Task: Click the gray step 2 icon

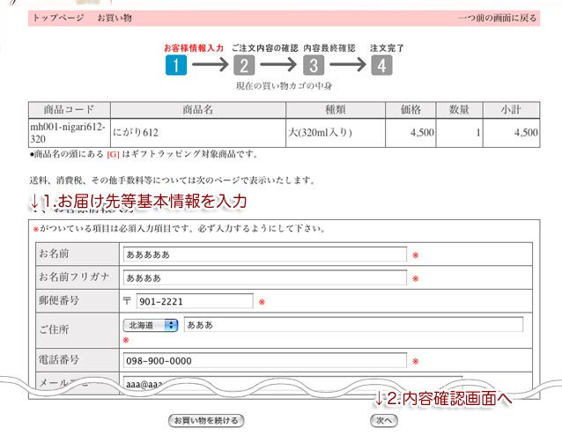Action: coord(244,65)
